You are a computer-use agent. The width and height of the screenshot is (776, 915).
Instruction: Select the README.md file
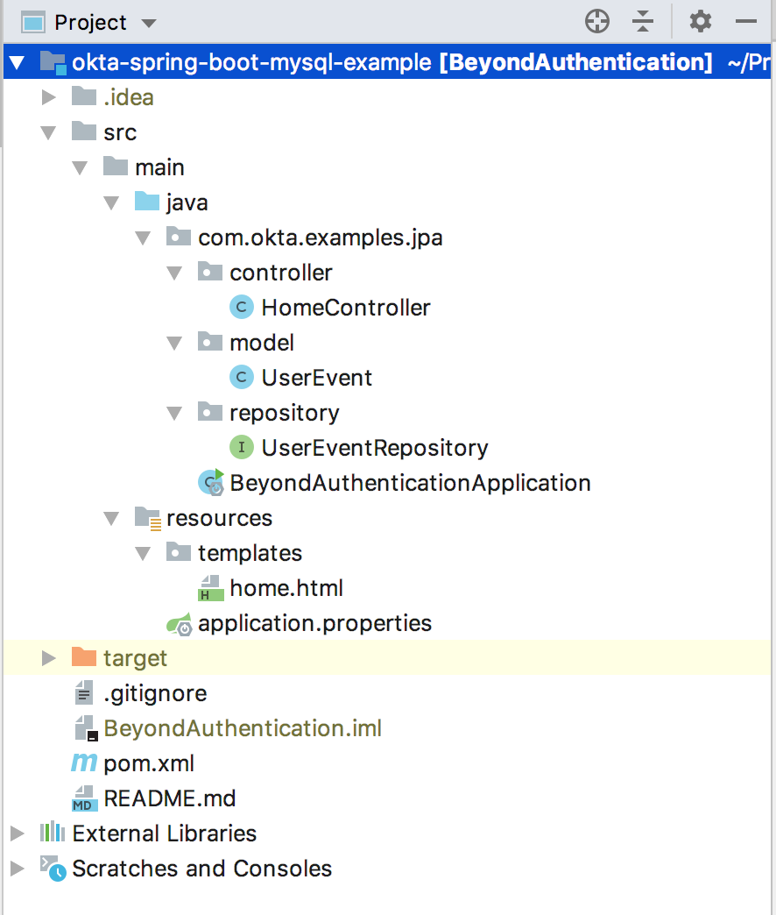coord(169,798)
